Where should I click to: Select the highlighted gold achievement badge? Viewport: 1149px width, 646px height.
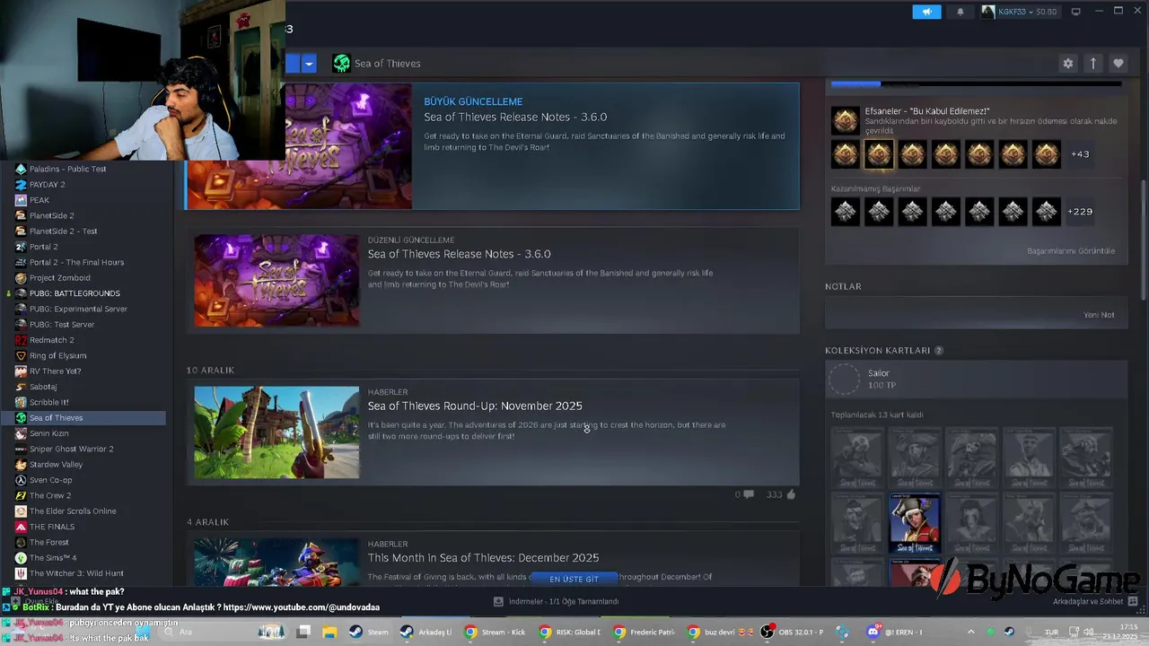879,154
